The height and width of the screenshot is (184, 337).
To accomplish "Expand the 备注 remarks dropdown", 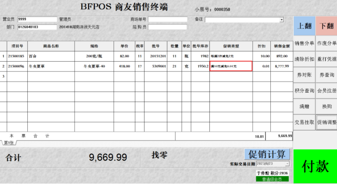I will [281, 20].
